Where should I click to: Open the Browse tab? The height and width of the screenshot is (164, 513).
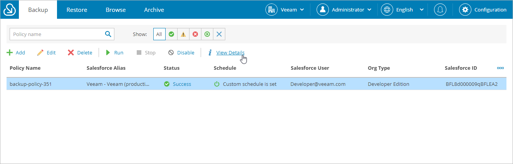pos(116,10)
